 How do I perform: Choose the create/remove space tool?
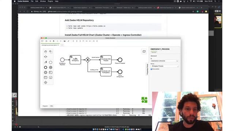pos(45,57)
